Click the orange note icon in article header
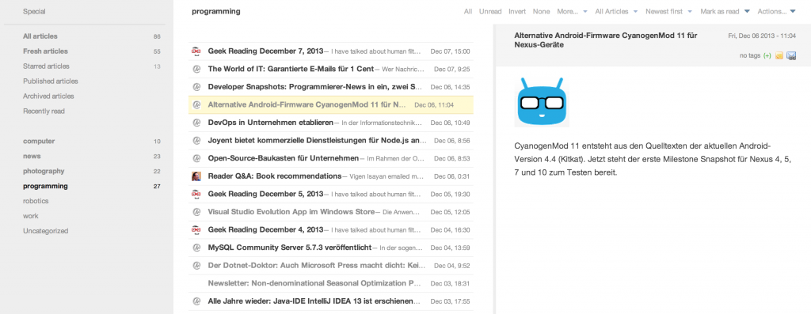The height and width of the screenshot is (314, 811). (779, 56)
